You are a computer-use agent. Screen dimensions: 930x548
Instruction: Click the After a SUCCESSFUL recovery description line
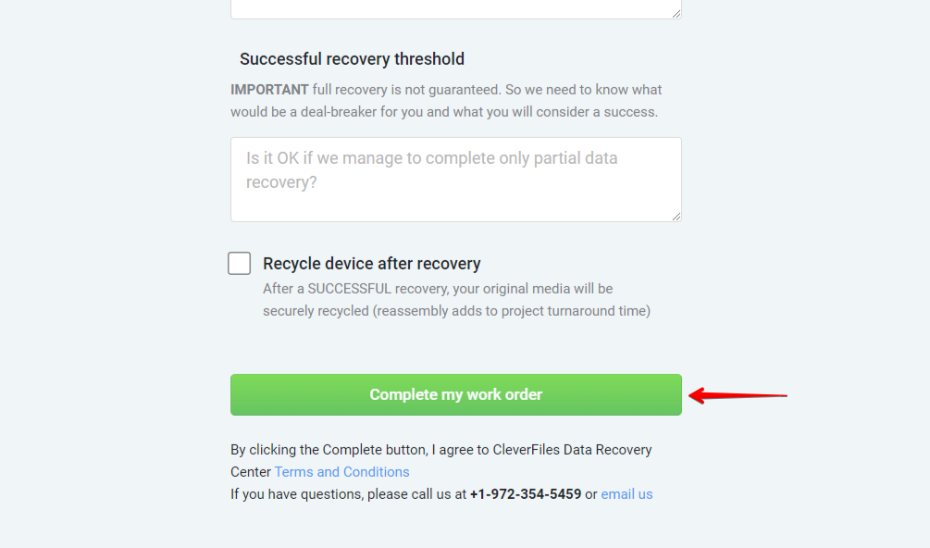[x=438, y=289]
